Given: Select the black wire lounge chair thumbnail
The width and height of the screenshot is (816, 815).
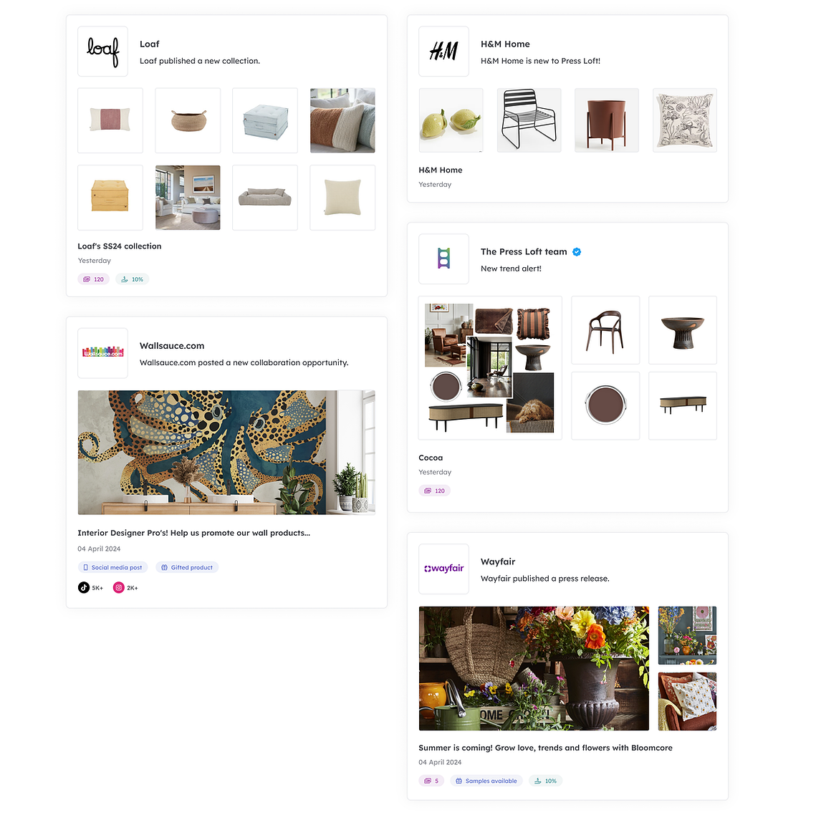Looking at the screenshot, I should point(529,120).
